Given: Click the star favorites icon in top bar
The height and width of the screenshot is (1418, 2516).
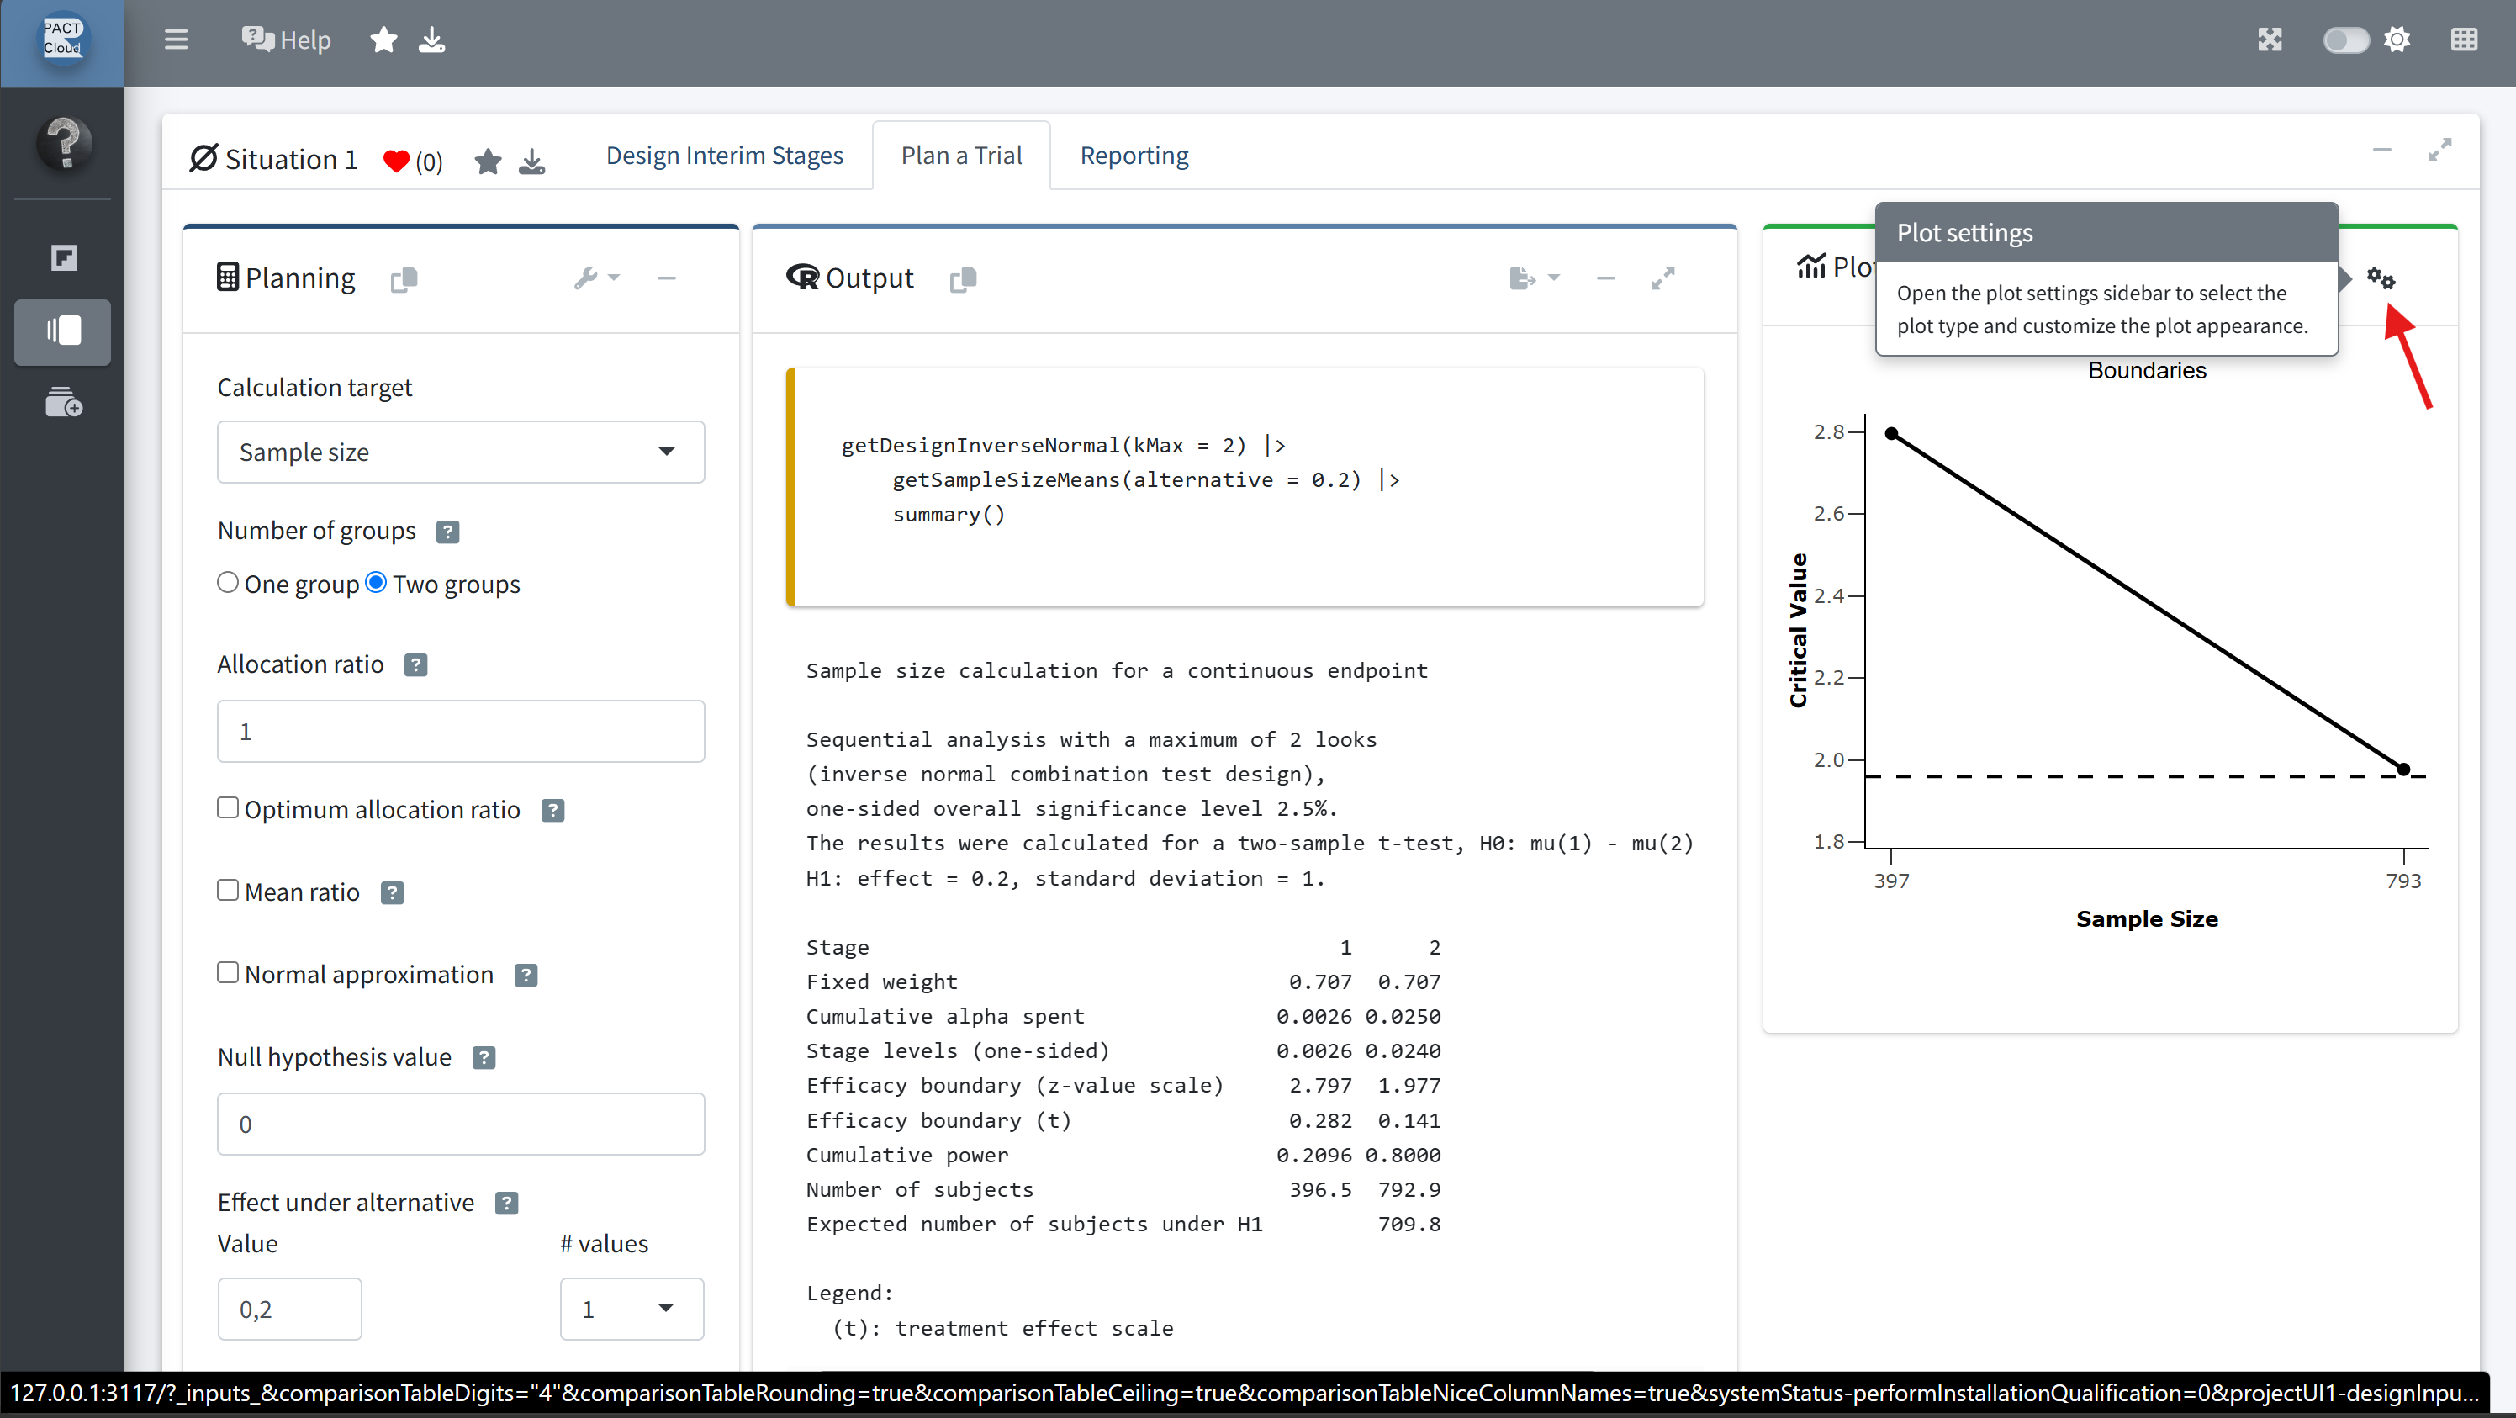Looking at the screenshot, I should point(383,39).
